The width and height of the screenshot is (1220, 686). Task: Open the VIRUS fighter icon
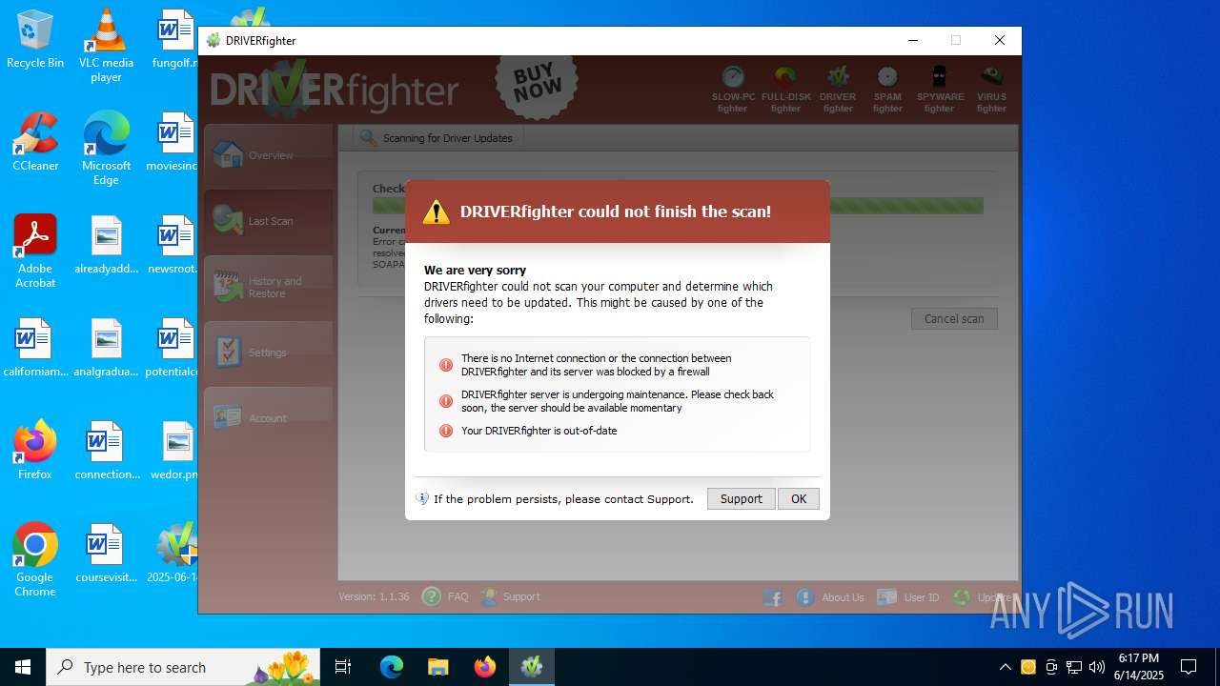[x=991, y=90]
